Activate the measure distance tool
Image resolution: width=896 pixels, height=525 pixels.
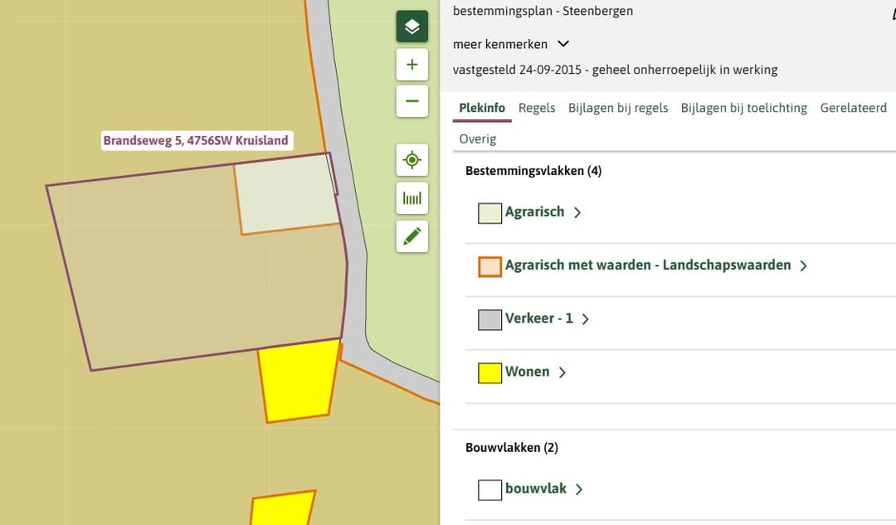[411, 198]
